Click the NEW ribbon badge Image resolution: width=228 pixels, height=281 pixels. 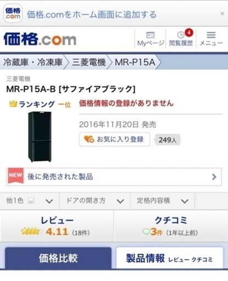(15, 176)
